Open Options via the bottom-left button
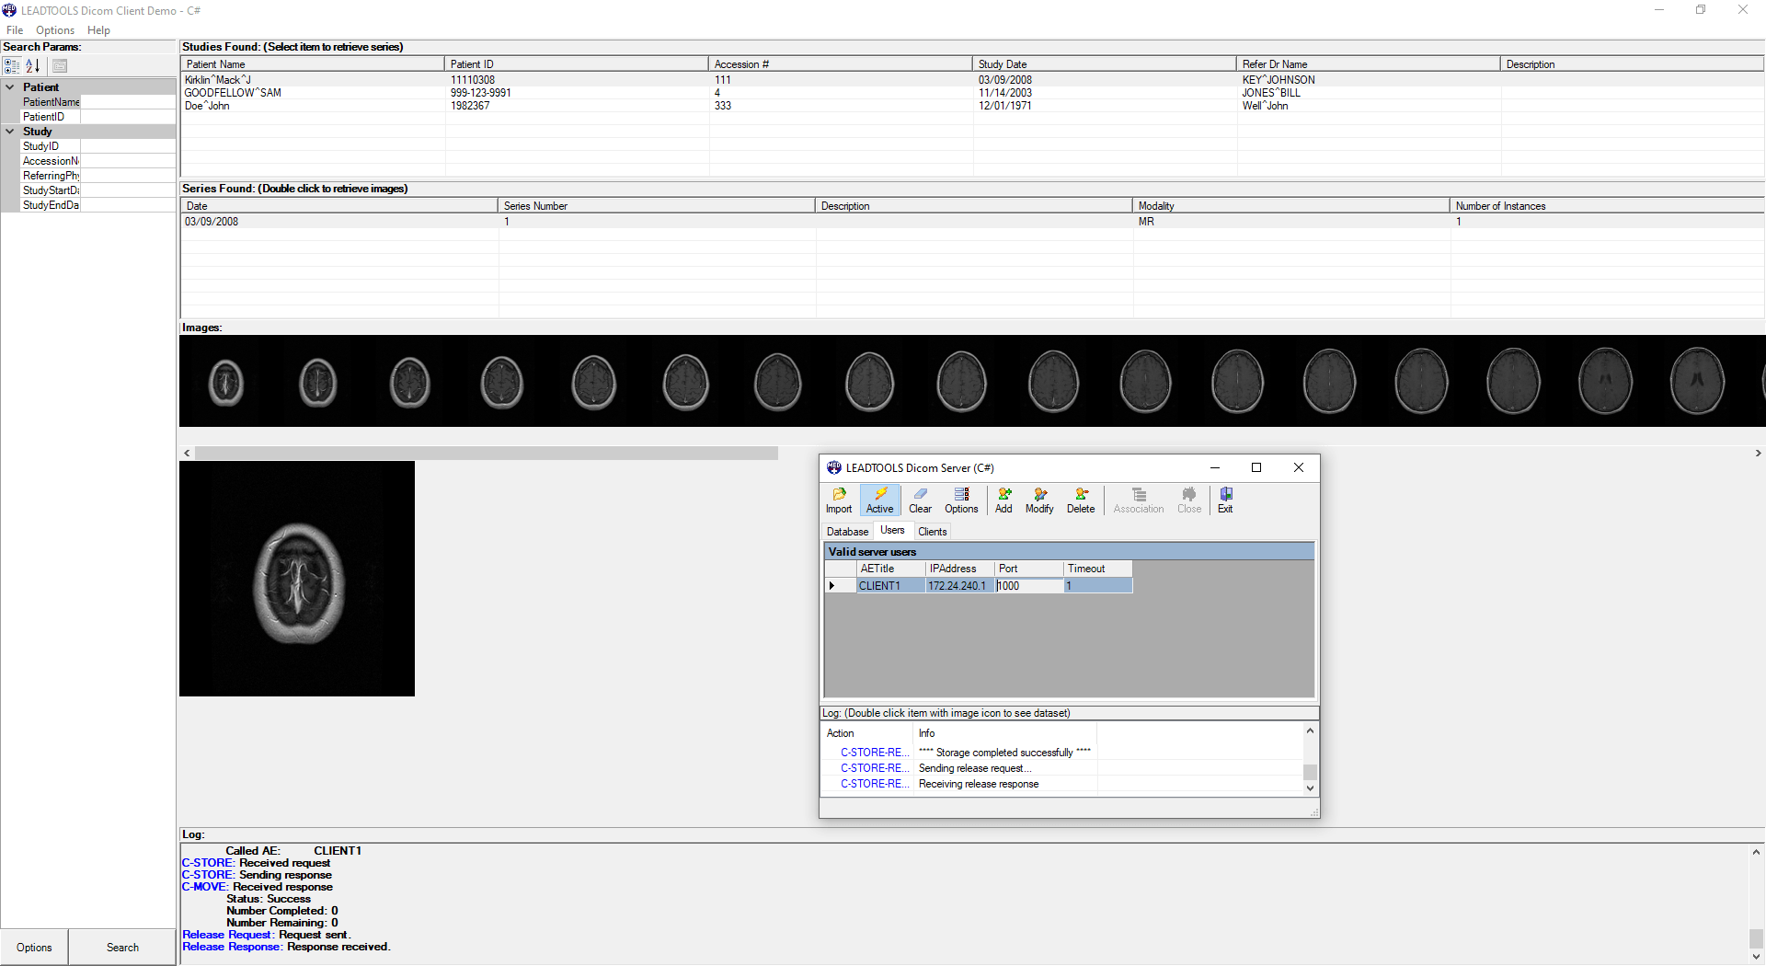 (x=33, y=947)
